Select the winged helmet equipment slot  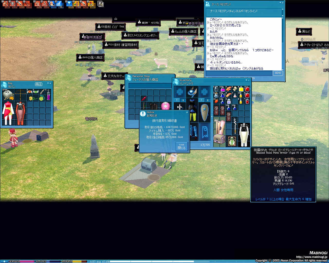(192, 92)
